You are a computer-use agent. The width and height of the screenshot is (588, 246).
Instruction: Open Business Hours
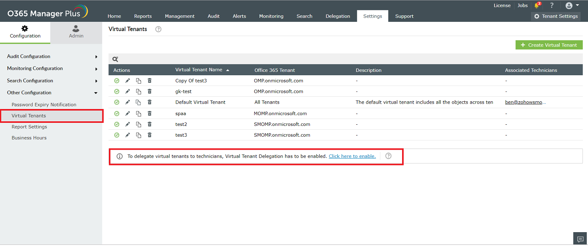[x=29, y=138]
